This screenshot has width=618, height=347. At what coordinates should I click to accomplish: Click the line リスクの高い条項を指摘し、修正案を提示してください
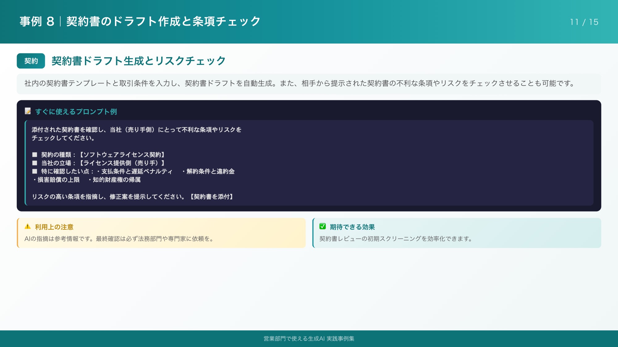pos(108,197)
